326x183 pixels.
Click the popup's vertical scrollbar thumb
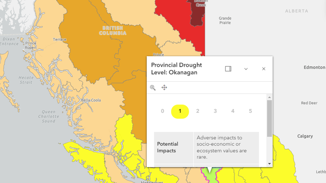269,118
